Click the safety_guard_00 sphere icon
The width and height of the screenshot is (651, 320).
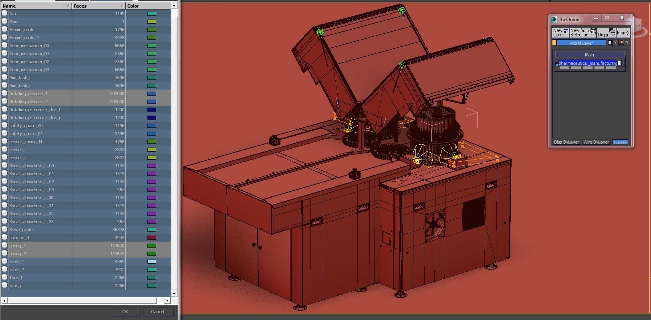click(4, 125)
